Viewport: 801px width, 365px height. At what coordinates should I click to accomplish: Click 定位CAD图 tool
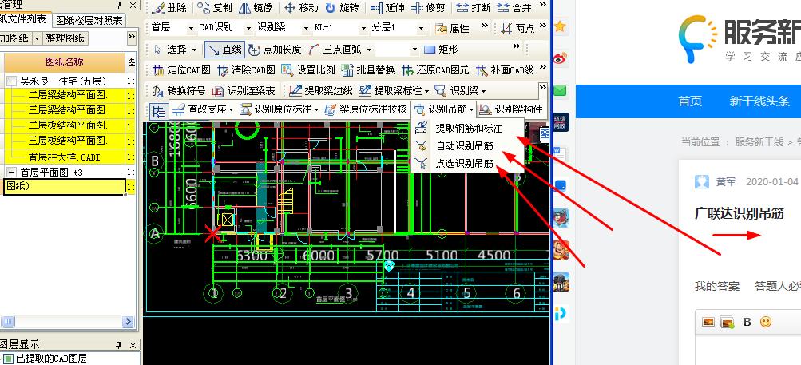click(x=181, y=70)
